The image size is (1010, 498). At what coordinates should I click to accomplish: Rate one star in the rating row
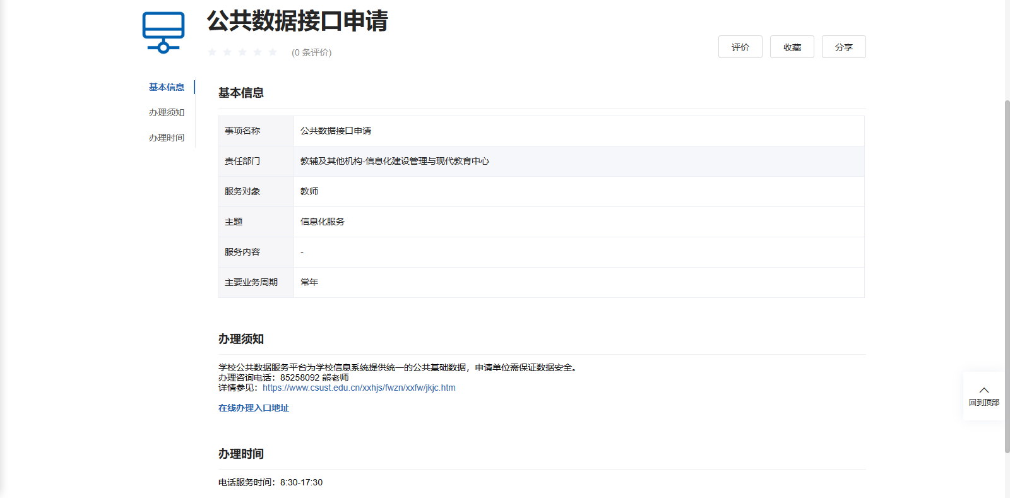click(x=212, y=52)
